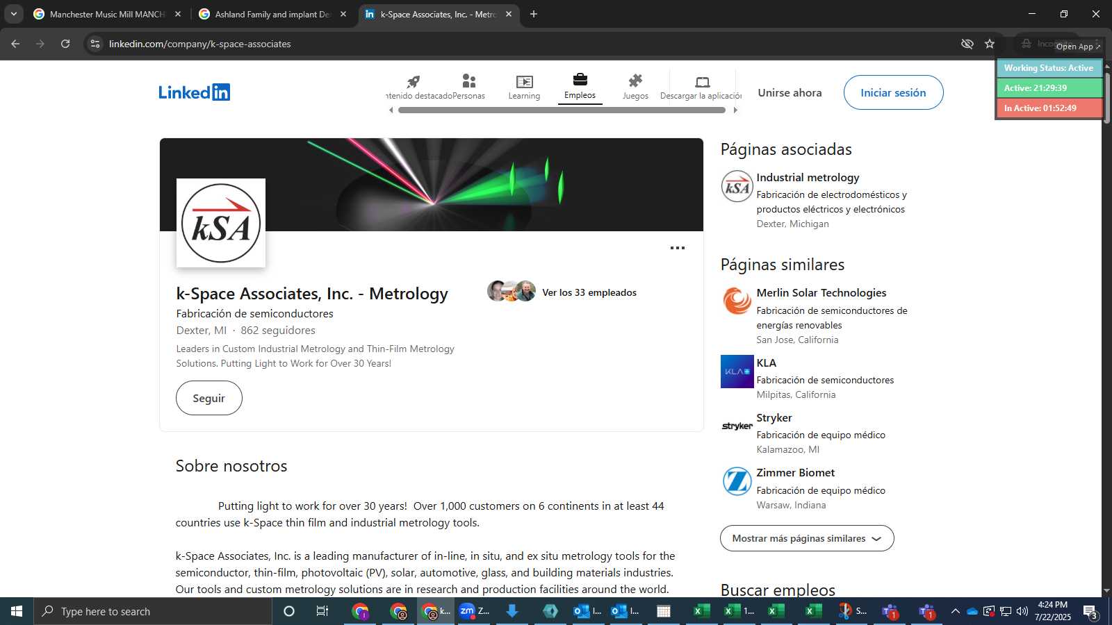Bookmark this page with star icon

pyautogui.click(x=990, y=44)
